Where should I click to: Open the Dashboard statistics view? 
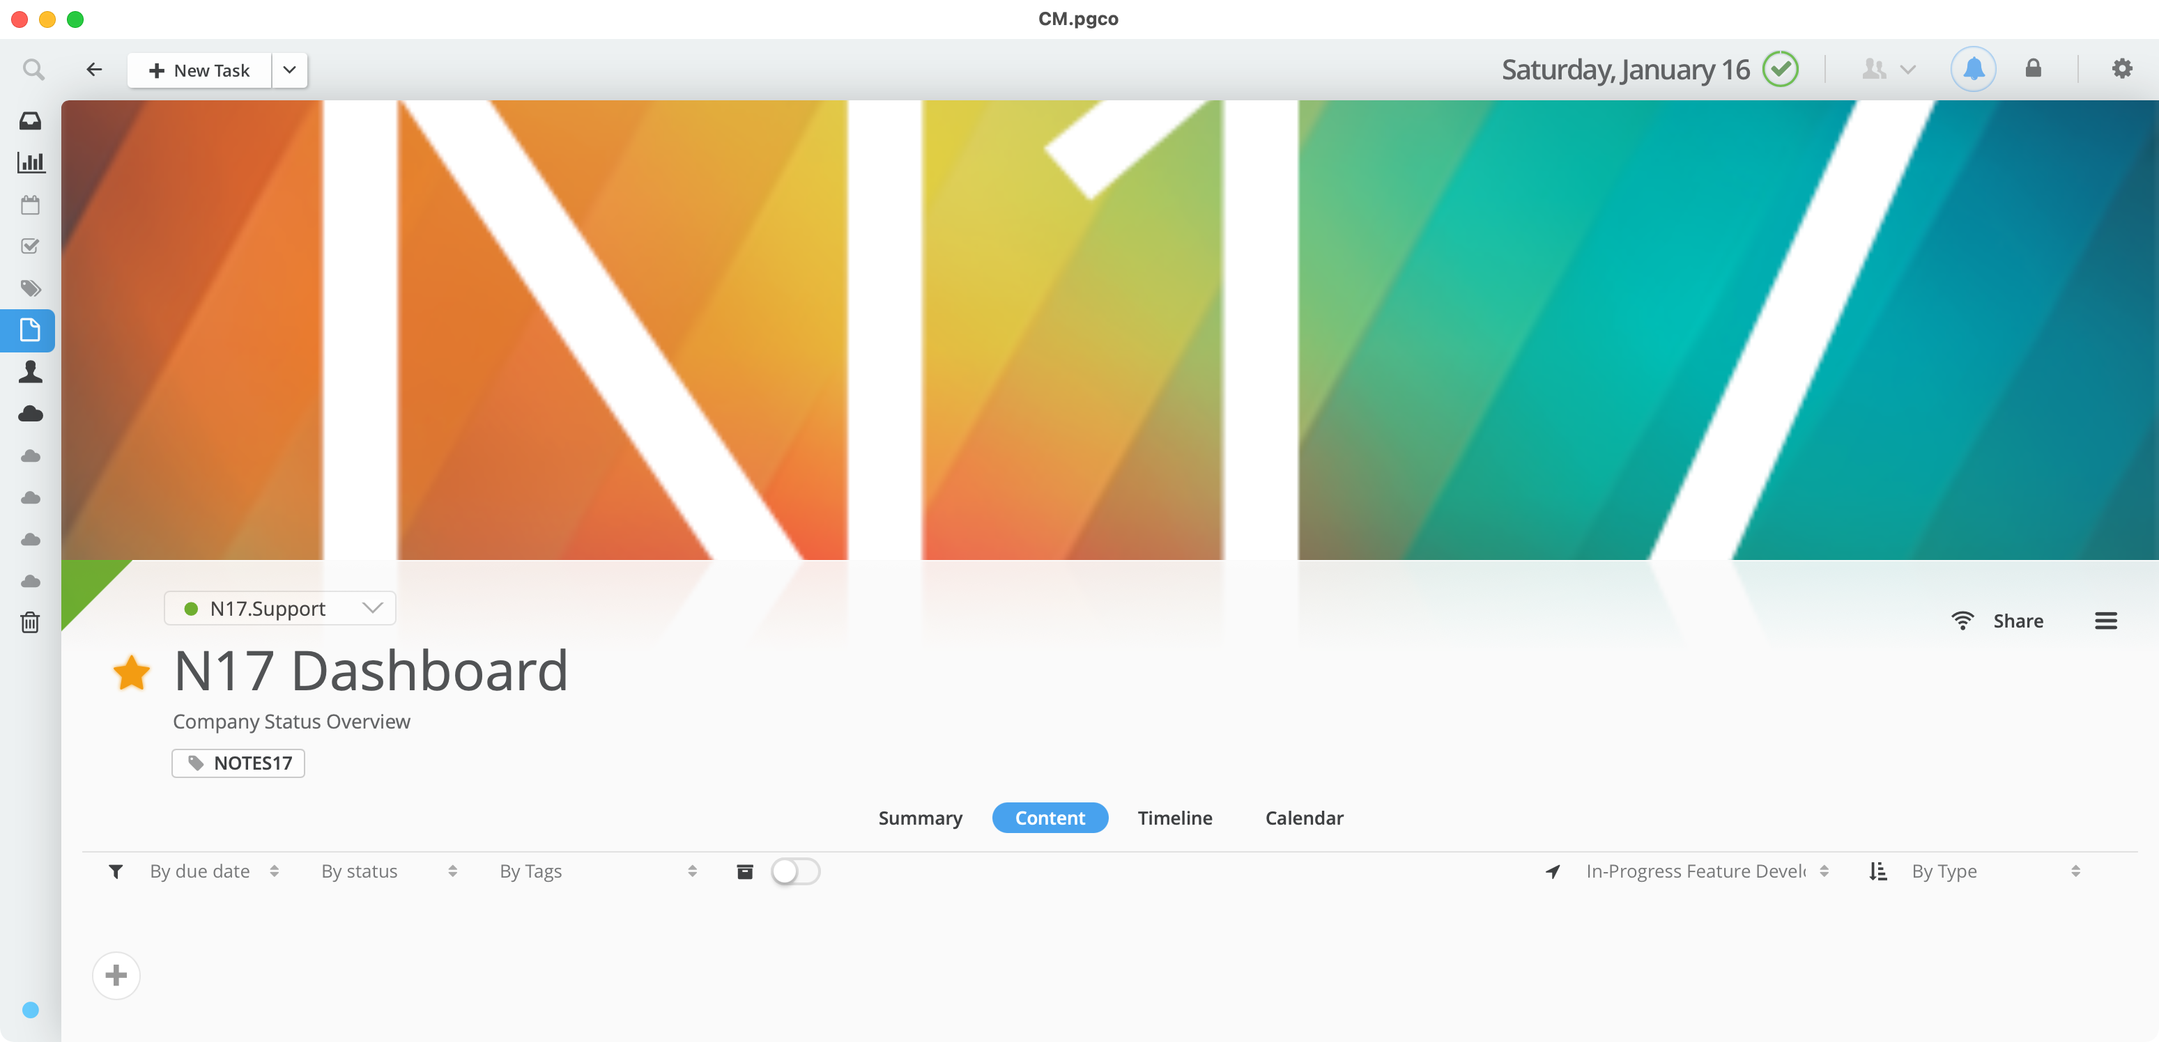(31, 162)
